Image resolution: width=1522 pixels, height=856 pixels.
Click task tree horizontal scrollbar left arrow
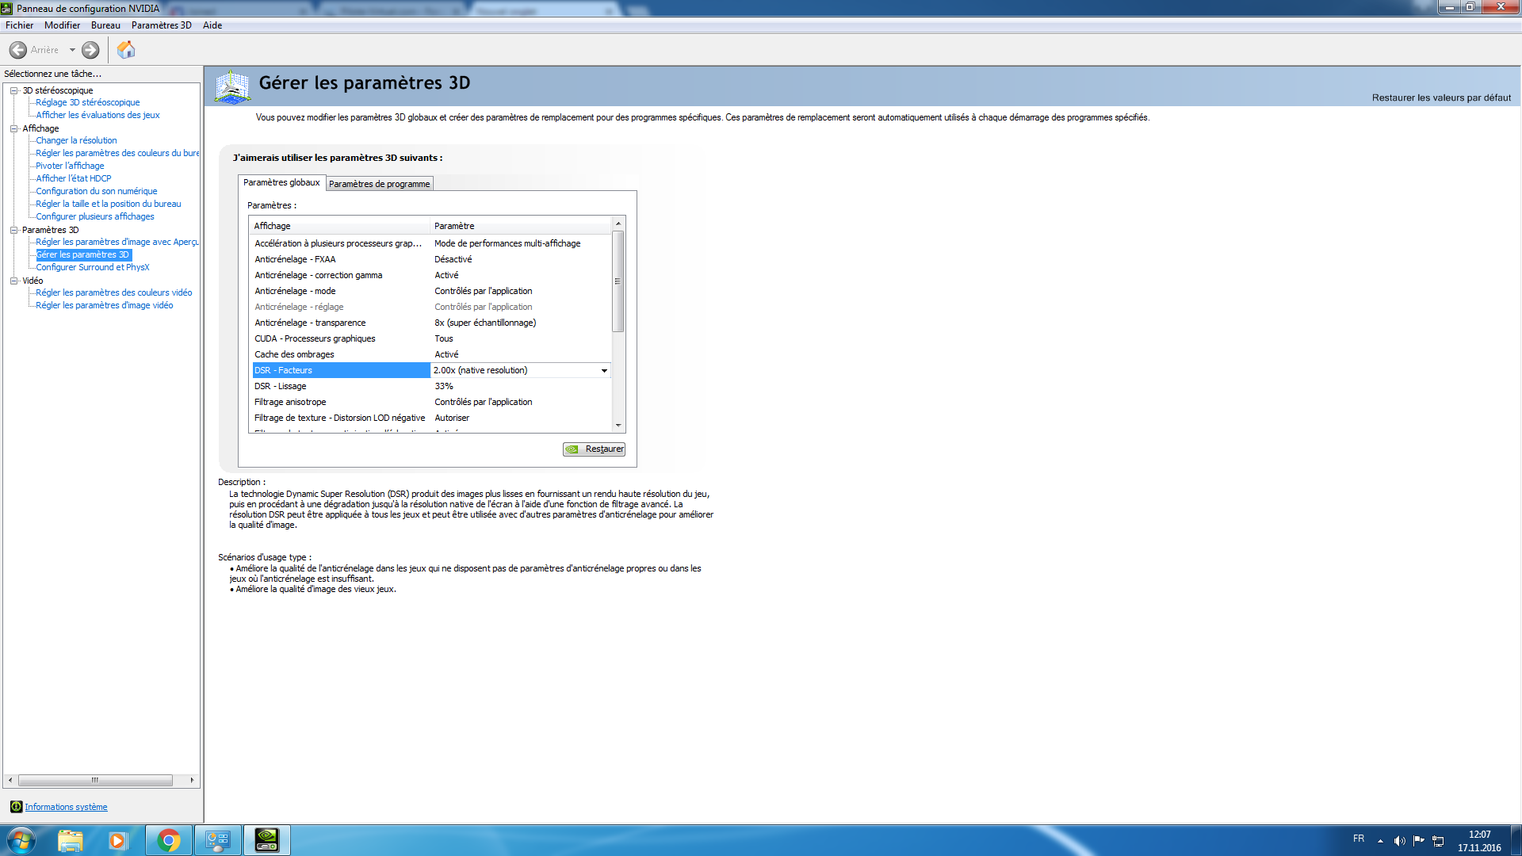[x=10, y=781]
